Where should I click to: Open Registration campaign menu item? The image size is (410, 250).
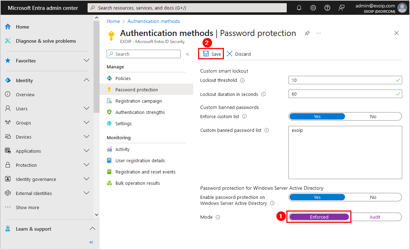(x=138, y=101)
